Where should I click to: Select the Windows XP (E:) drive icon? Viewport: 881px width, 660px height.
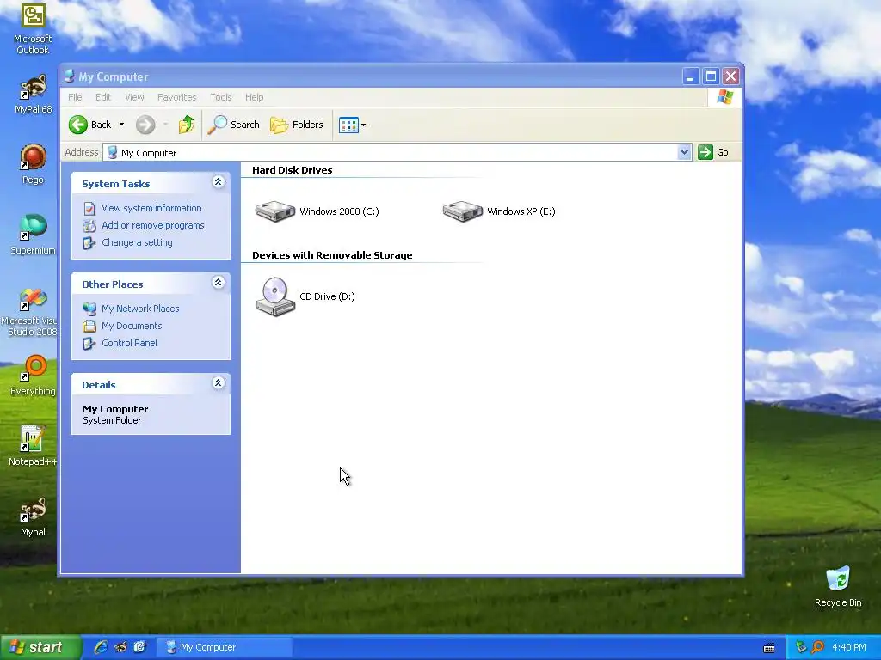(463, 211)
